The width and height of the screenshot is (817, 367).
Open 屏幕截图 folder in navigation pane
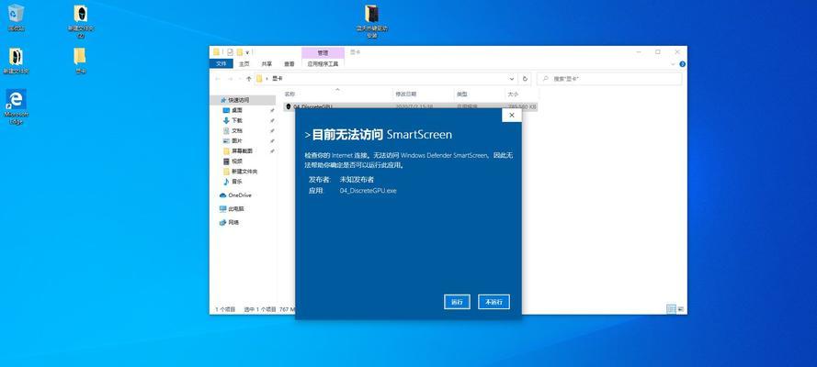click(x=244, y=150)
